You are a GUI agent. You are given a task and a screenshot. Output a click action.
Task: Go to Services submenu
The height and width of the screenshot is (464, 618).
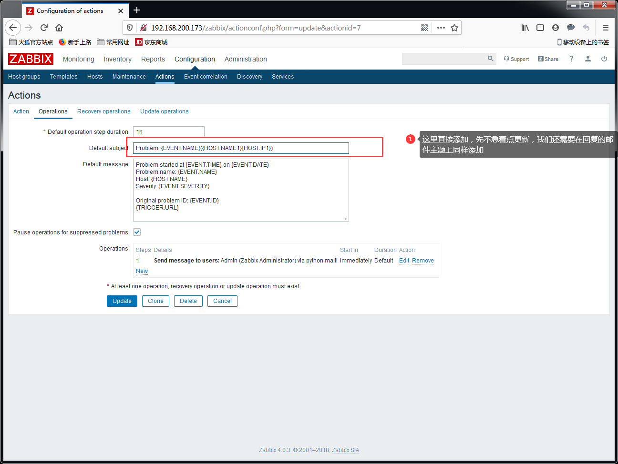coord(283,77)
